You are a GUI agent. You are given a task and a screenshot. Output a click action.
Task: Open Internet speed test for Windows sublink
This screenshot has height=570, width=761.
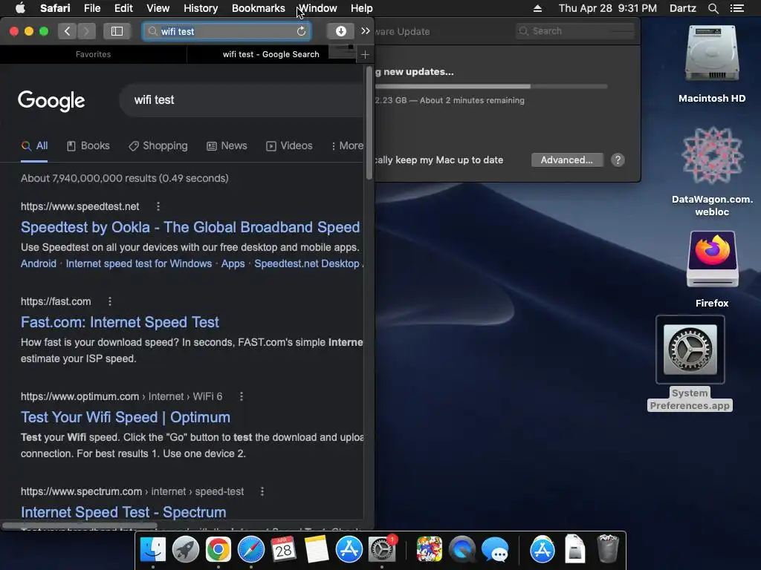click(139, 263)
